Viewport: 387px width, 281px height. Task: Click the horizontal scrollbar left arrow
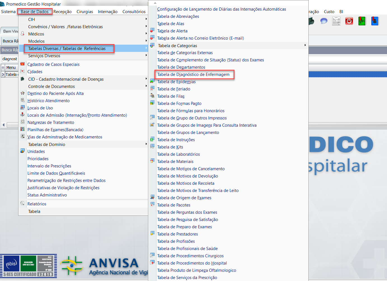pyautogui.click(x=3, y=125)
